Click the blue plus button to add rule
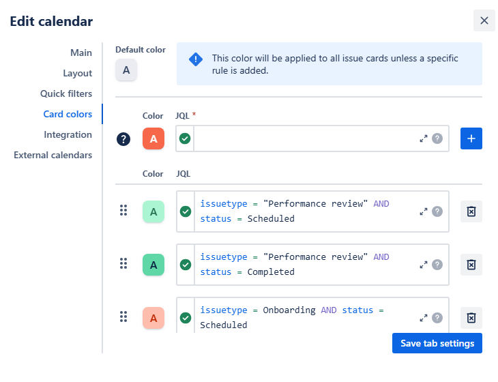 point(471,138)
